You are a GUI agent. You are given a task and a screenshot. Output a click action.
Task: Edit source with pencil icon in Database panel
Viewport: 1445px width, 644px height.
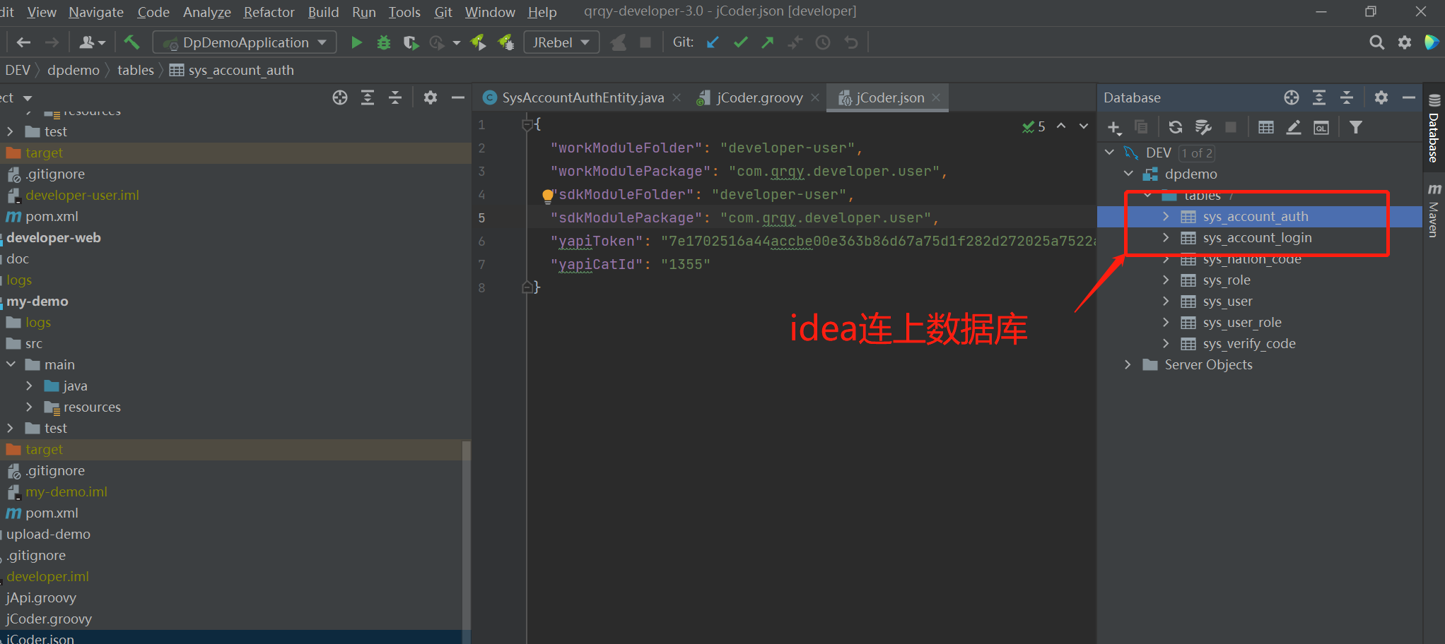[x=1294, y=127]
